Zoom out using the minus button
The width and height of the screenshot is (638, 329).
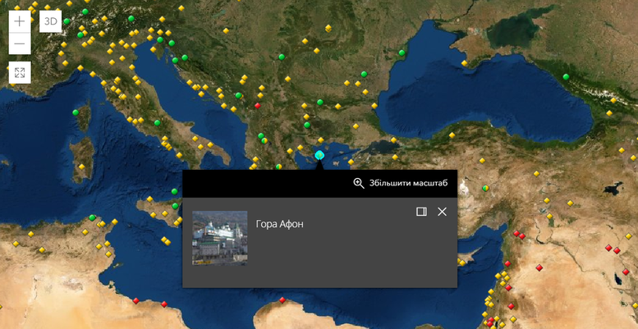pos(20,43)
